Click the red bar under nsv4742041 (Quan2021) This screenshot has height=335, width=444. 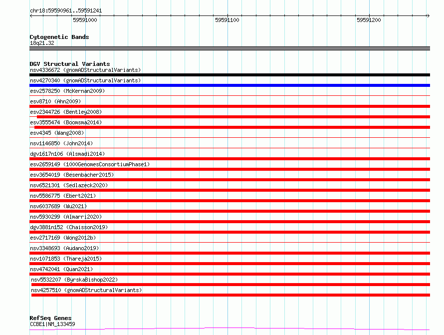point(229,274)
